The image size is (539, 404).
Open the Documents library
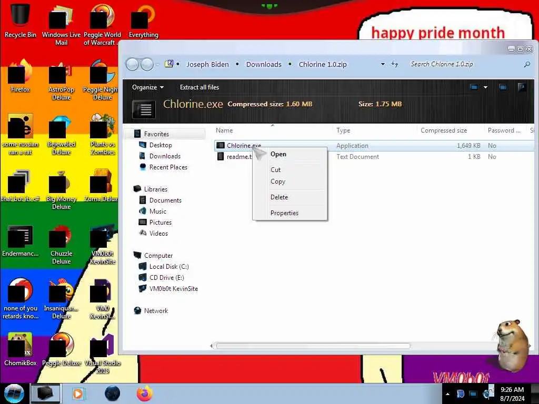(x=165, y=200)
